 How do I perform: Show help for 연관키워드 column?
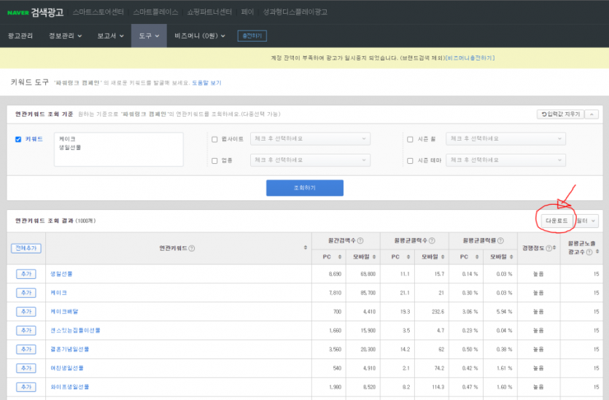pos(192,248)
